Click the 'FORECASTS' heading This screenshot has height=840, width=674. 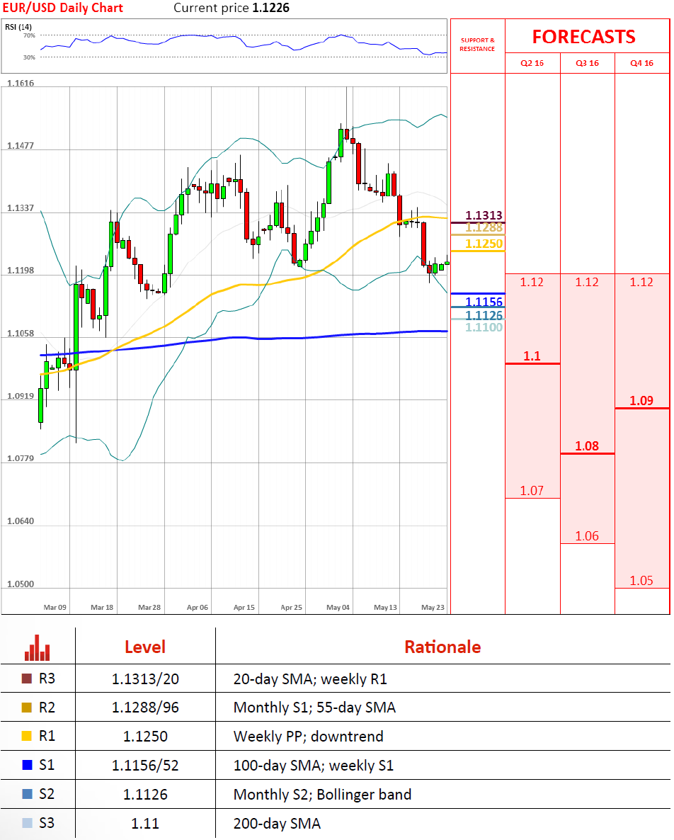583,36
